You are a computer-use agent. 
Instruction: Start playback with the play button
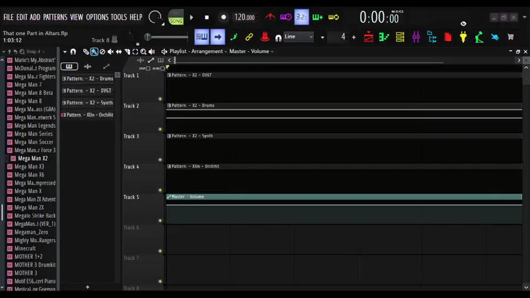point(191,17)
